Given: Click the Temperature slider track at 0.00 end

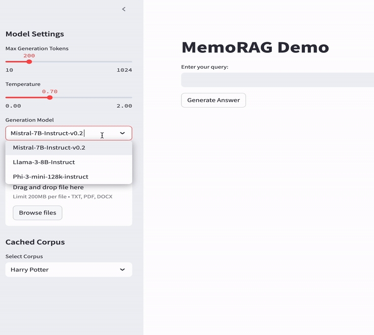Looking at the screenshot, I should pos(7,97).
